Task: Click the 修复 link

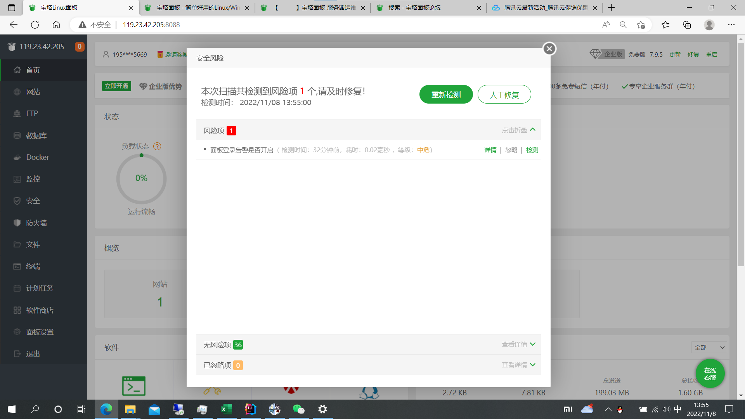Action: pos(693,55)
